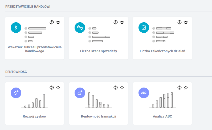This screenshot has width=212, height=130.
Task: Star the Rentowność transakcji card
Action: click(122, 88)
